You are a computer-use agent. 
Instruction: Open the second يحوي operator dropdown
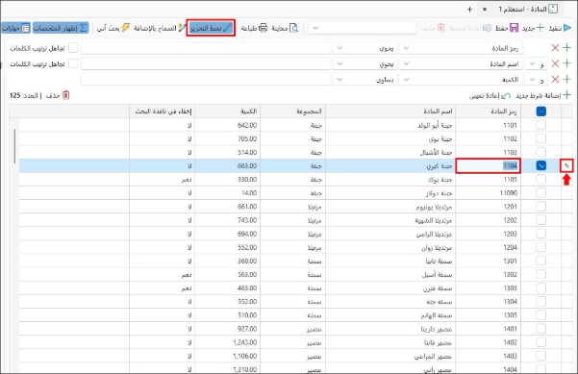(x=339, y=63)
